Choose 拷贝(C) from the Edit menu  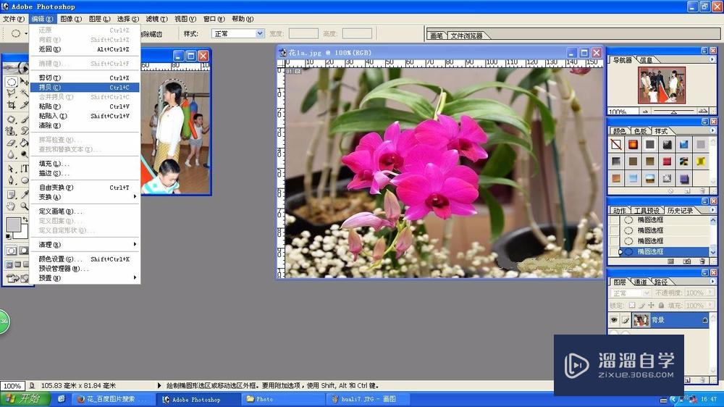pyautogui.click(x=85, y=88)
